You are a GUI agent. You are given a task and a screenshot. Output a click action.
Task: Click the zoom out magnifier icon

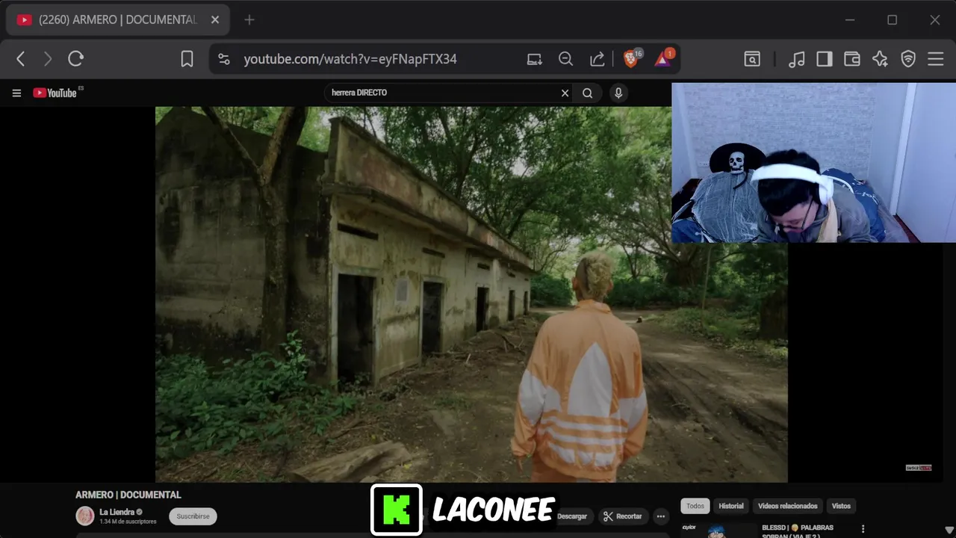[565, 59]
